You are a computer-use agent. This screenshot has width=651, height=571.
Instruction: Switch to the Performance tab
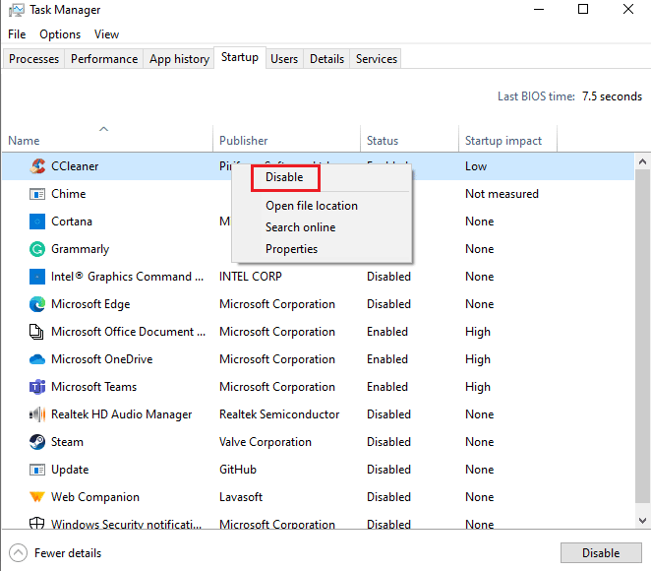click(104, 59)
